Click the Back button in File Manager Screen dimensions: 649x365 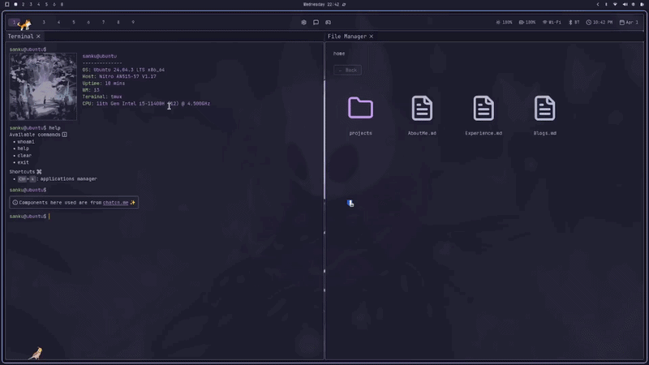(x=348, y=70)
